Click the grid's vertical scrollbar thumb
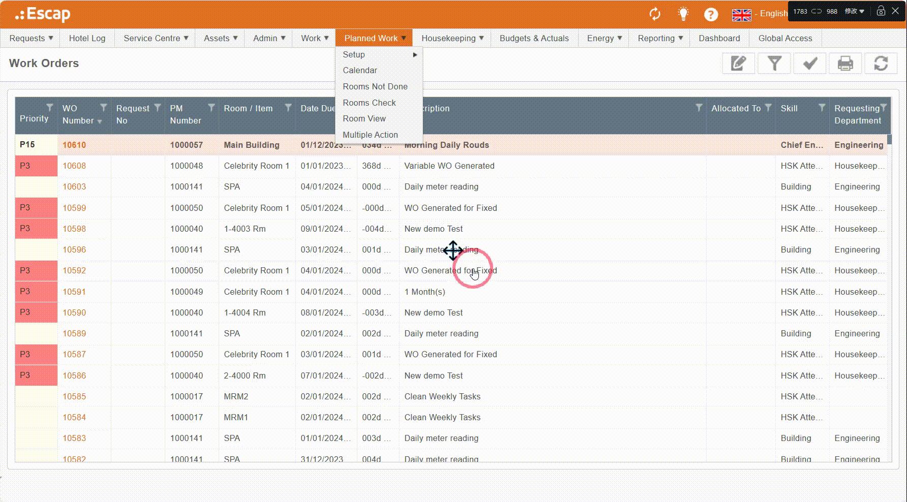 [x=889, y=139]
